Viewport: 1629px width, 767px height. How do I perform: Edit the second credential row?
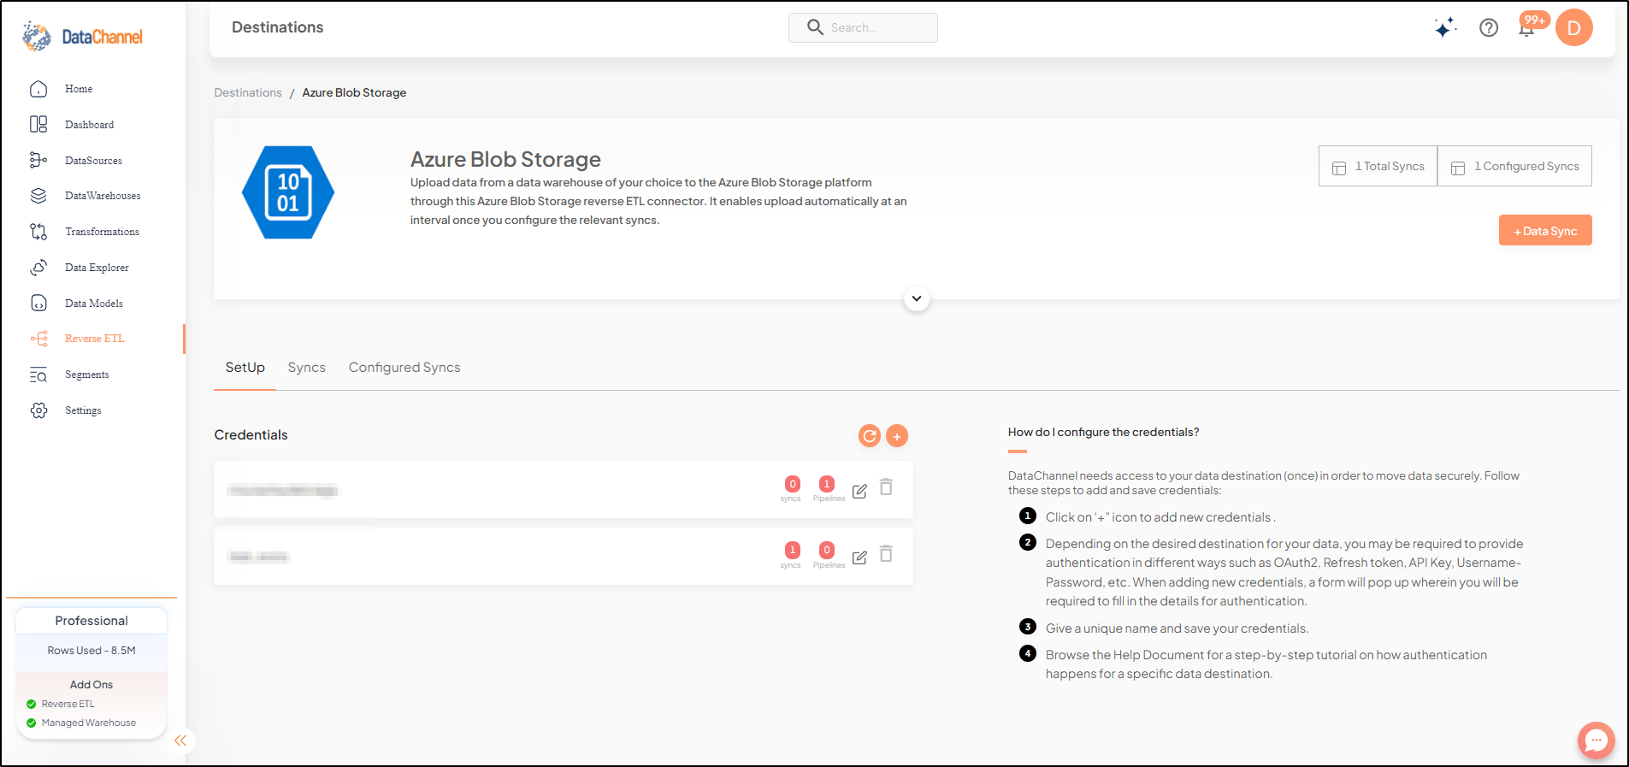[x=860, y=558]
